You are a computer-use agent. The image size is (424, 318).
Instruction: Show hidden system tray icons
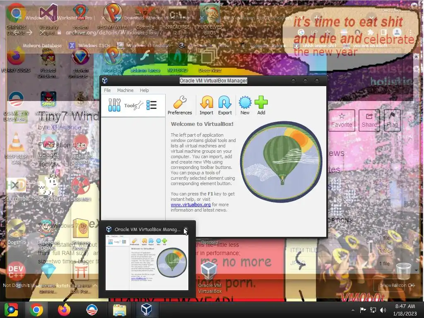click(353, 310)
